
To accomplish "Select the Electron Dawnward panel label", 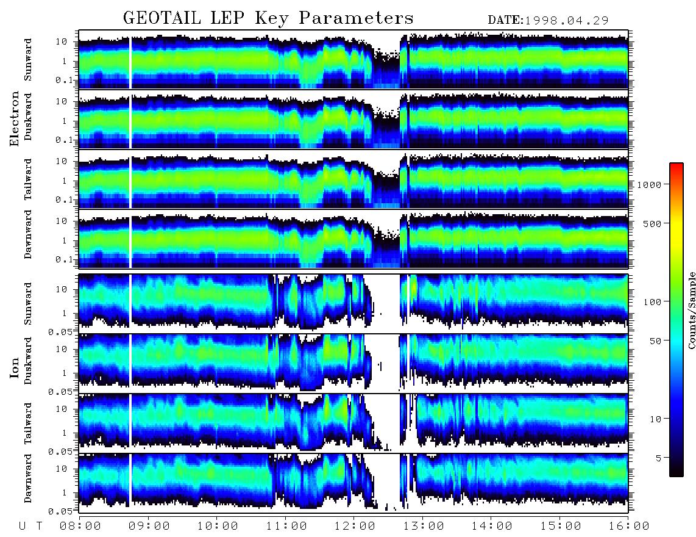I will tap(28, 235).
